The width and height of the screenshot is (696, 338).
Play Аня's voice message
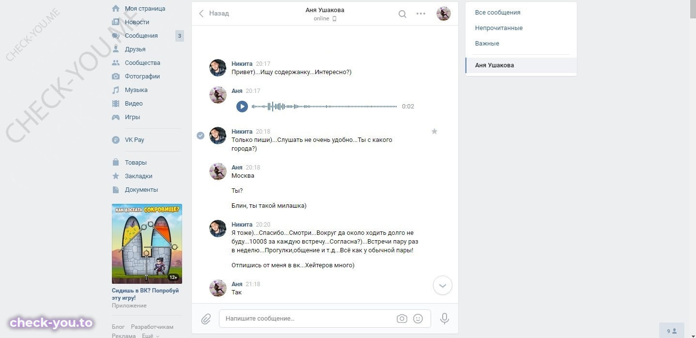click(x=242, y=106)
